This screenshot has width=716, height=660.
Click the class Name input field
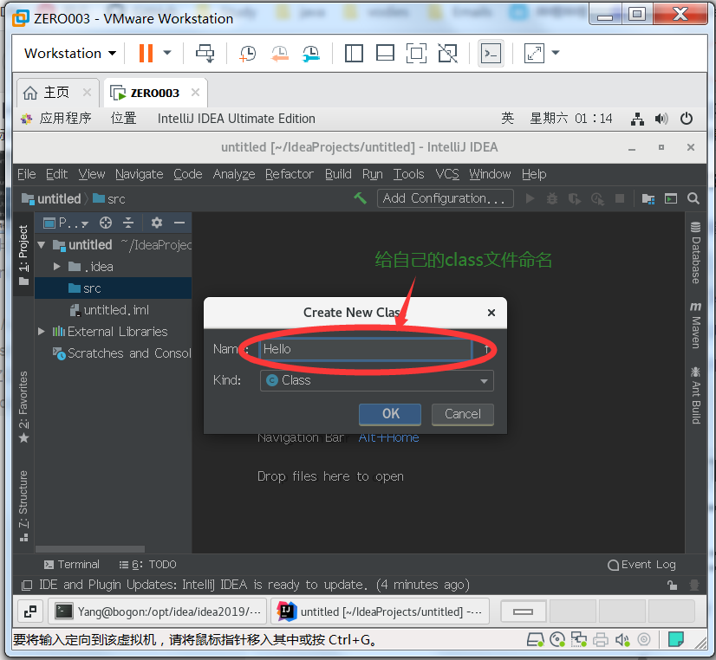[366, 349]
